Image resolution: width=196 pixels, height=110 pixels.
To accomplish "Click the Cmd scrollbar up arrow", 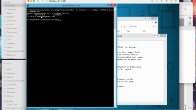I will point(115,9).
